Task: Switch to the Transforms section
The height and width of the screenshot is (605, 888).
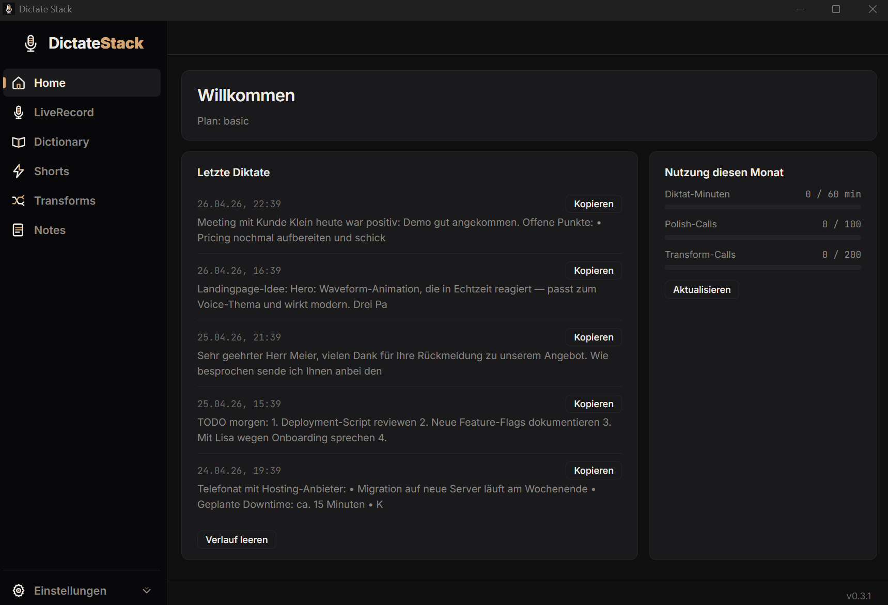Action: pos(82,200)
